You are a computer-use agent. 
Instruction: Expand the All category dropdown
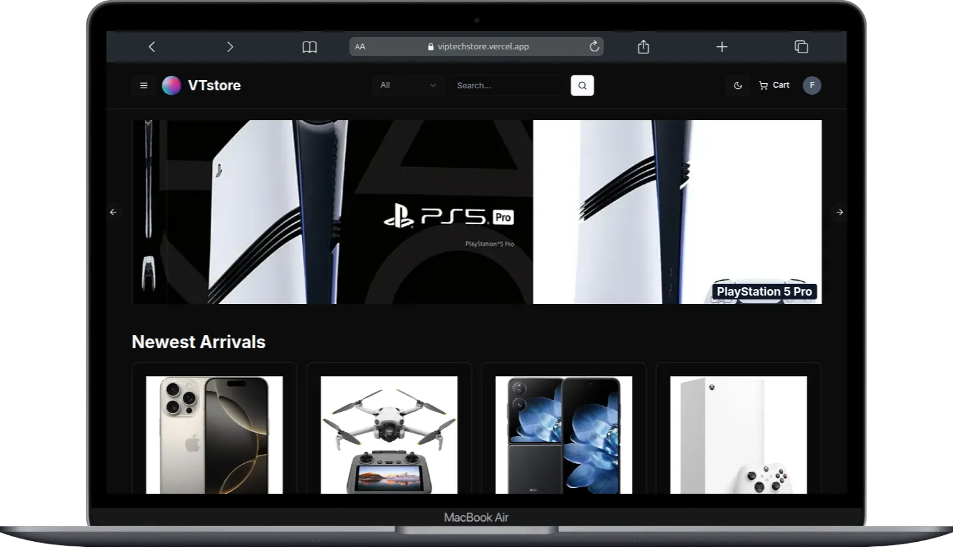[408, 86]
